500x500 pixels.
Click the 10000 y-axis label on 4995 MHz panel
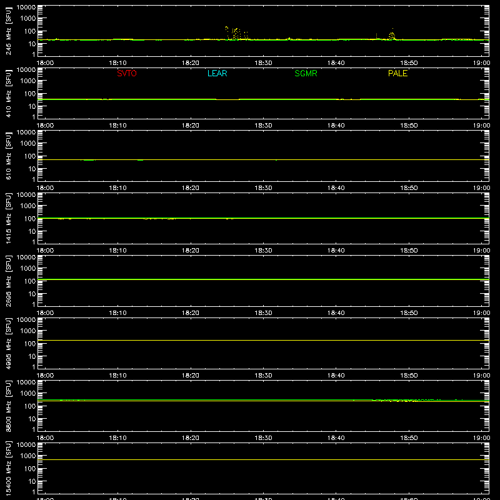(26, 320)
